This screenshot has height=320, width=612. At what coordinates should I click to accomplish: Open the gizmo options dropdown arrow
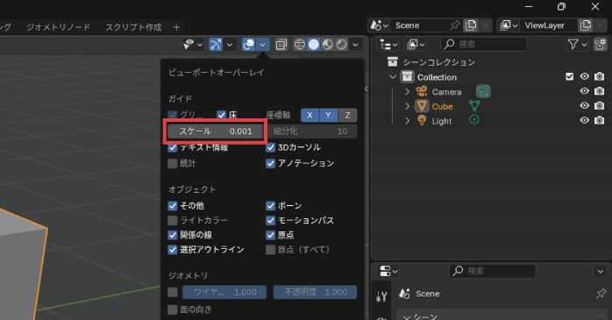pos(230,45)
